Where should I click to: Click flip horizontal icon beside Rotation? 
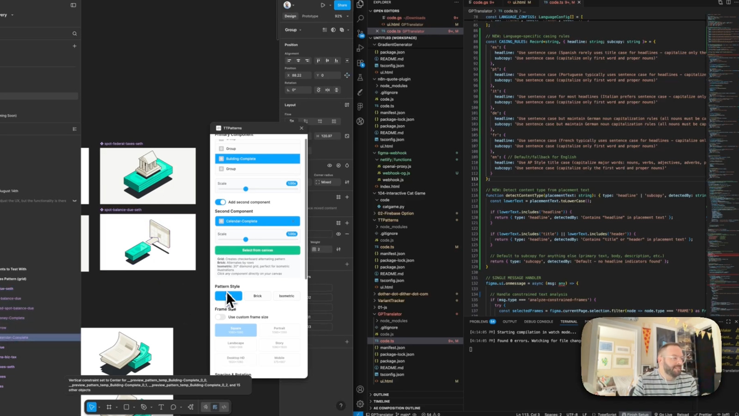(x=327, y=90)
